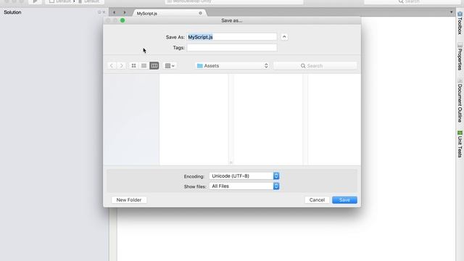The height and width of the screenshot is (261, 464).
Task: Close the MyScript.js tab
Action: tap(200, 13)
